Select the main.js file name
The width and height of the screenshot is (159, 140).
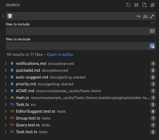click(x=22, y=98)
